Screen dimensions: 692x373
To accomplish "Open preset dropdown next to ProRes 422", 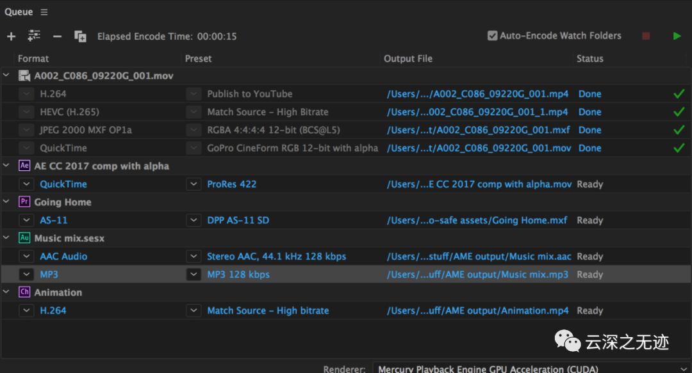I will point(194,184).
